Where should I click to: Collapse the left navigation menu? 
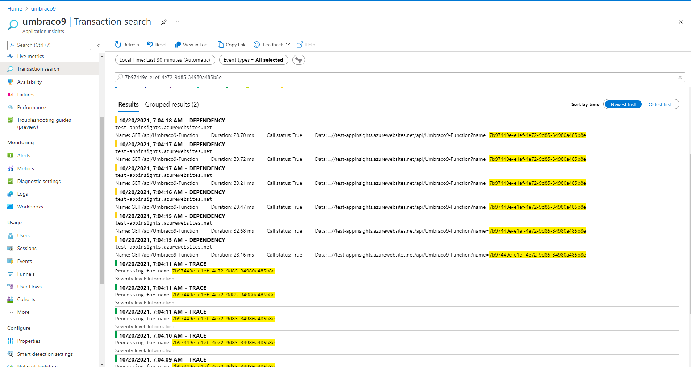pos(99,45)
